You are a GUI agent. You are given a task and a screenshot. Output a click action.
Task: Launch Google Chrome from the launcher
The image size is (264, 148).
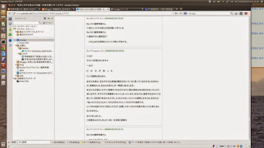click(x=3, y=48)
